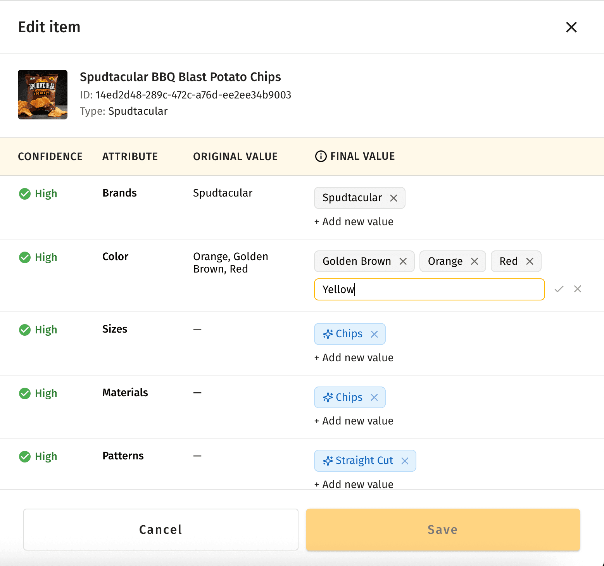The height and width of the screenshot is (566, 604).
Task: Click the AI sparkle icon on Materials Chips
Action: click(328, 397)
